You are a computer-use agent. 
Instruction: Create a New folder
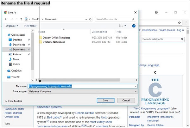point(30,26)
